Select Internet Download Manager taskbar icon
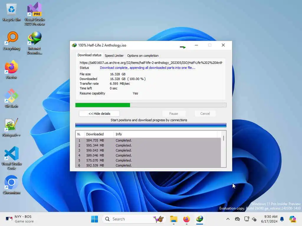The height and width of the screenshot is (226, 302). [200, 219]
